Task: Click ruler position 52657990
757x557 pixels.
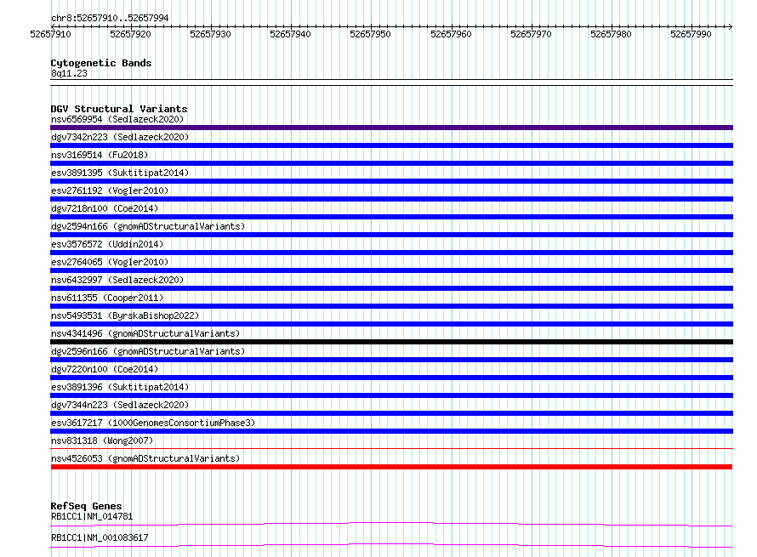Action: [x=691, y=34]
